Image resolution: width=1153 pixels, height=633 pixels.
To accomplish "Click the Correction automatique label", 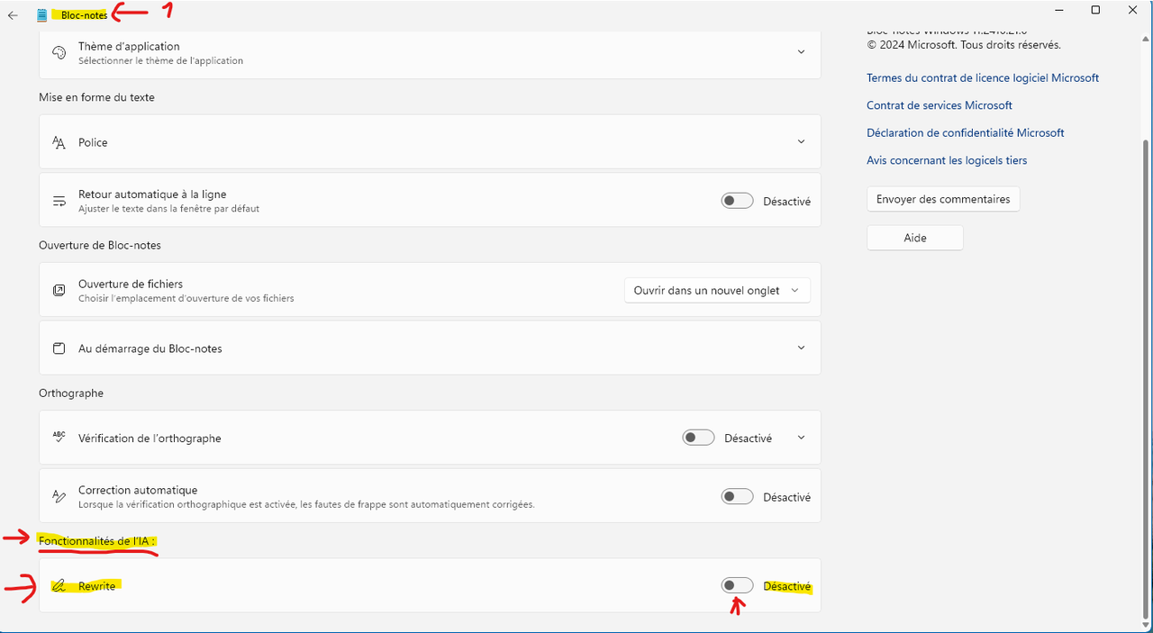I will click(138, 490).
